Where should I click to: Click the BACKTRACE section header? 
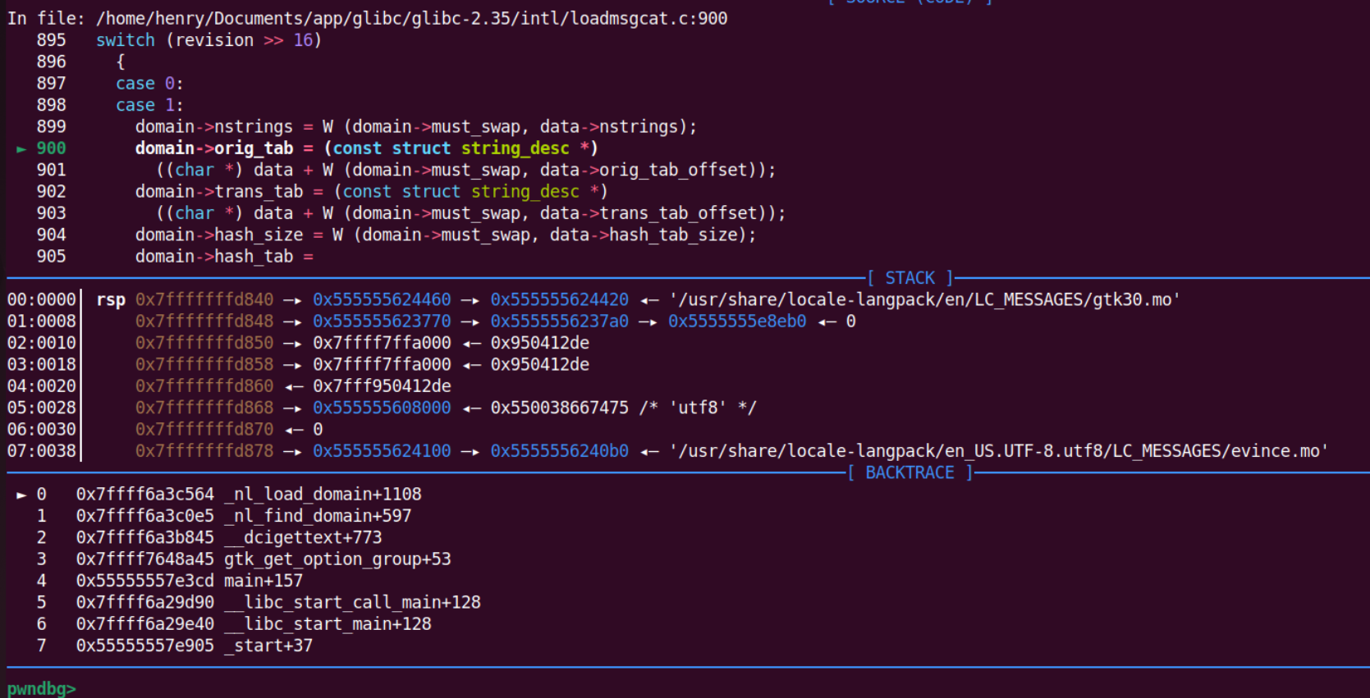pos(910,472)
